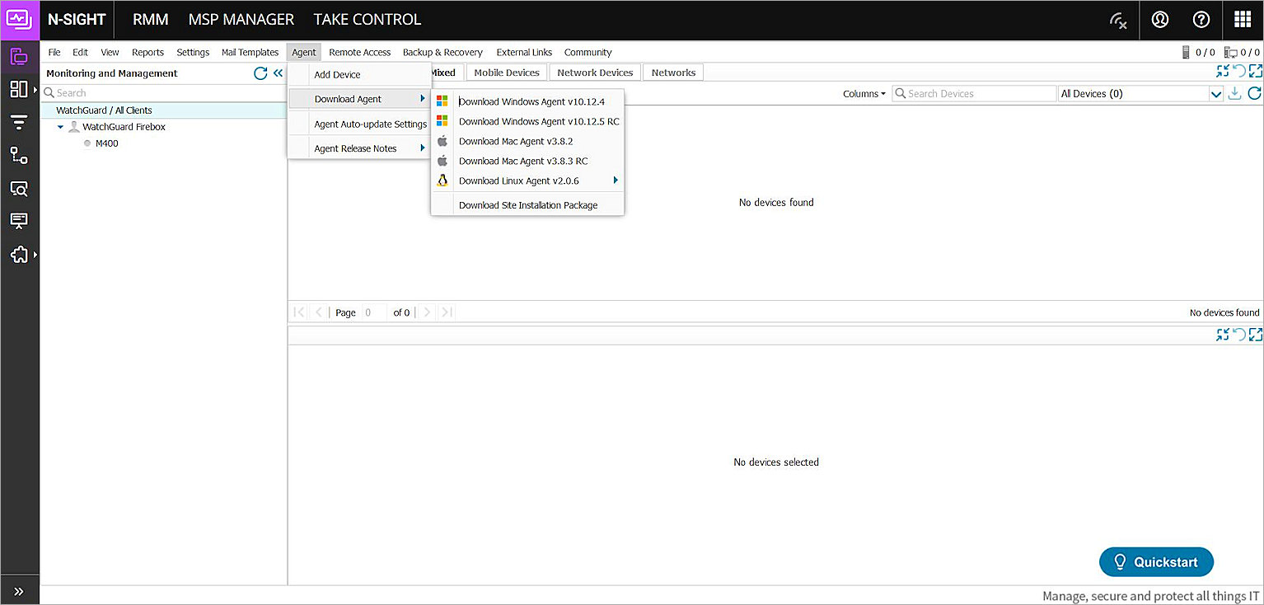Viewport: 1264px width, 605px height.
Task: Click the refresh icon in Monitoring and Management
Action: pyautogui.click(x=260, y=73)
